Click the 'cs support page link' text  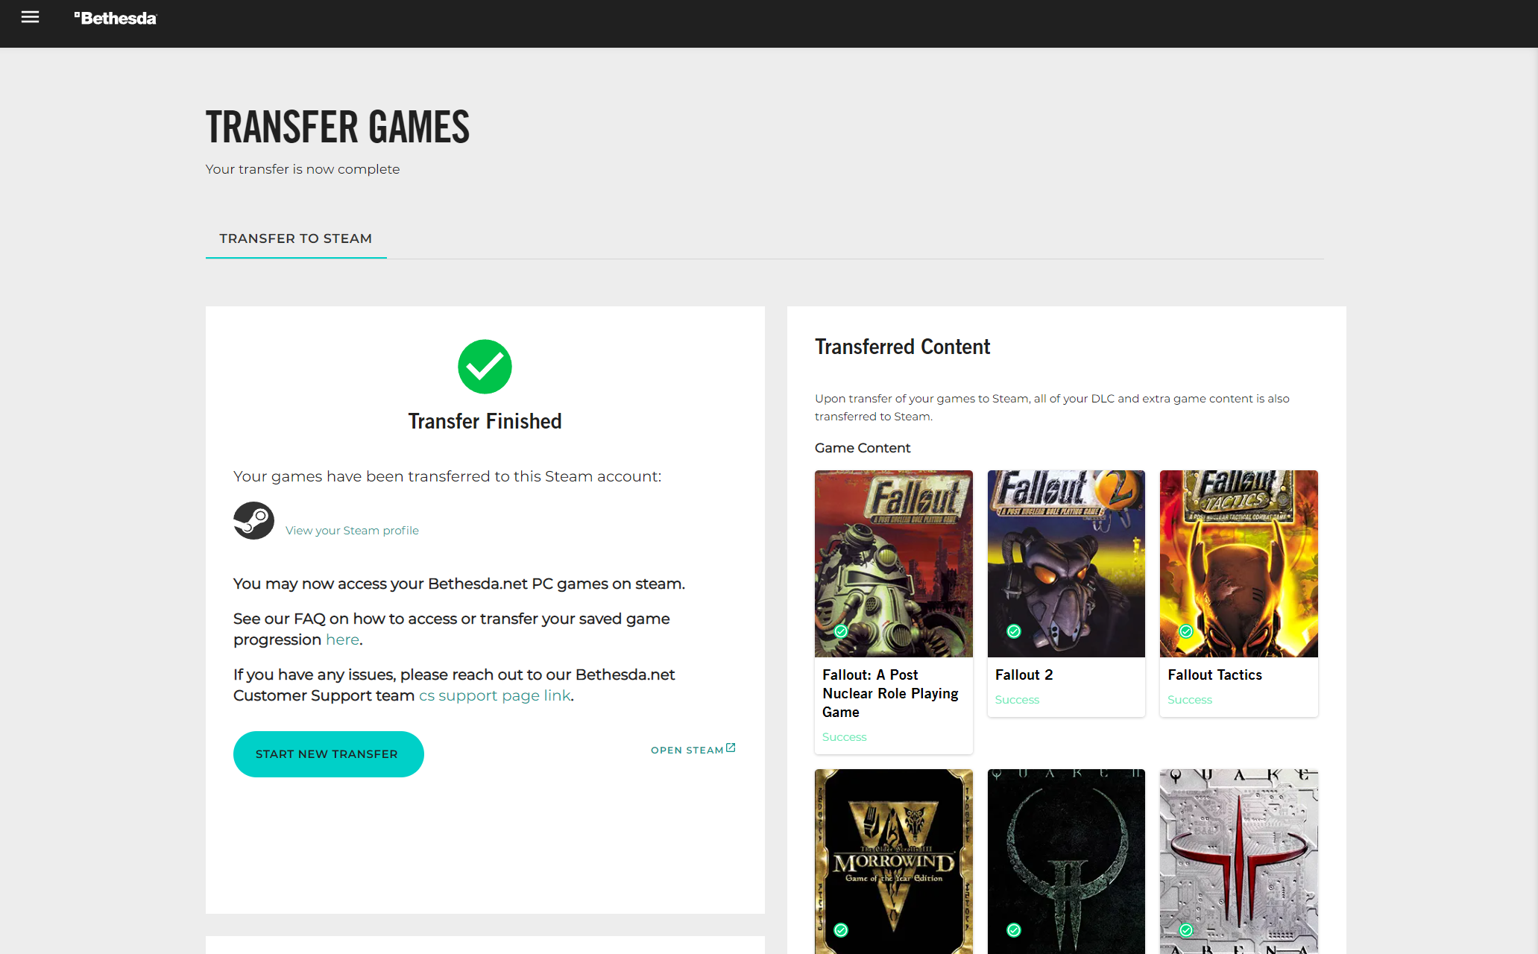[494, 695]
